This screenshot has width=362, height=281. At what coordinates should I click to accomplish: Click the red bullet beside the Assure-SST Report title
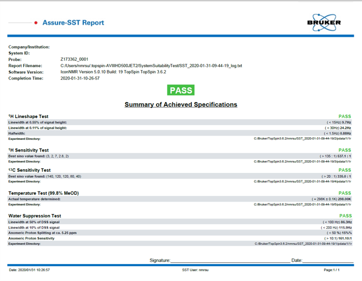36,23
